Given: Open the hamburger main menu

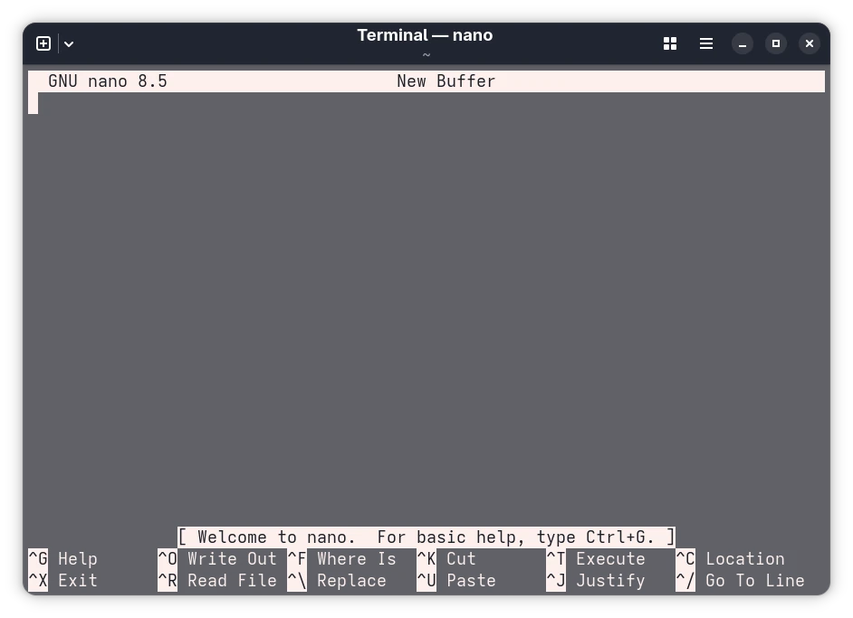Looking at the screenshot, I should [706, 43].
